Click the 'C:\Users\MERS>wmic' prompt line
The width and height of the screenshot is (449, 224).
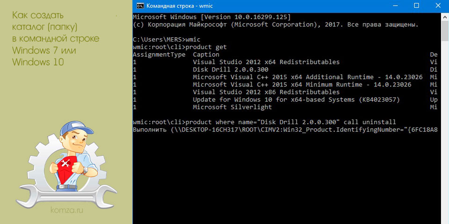(167, 39)
